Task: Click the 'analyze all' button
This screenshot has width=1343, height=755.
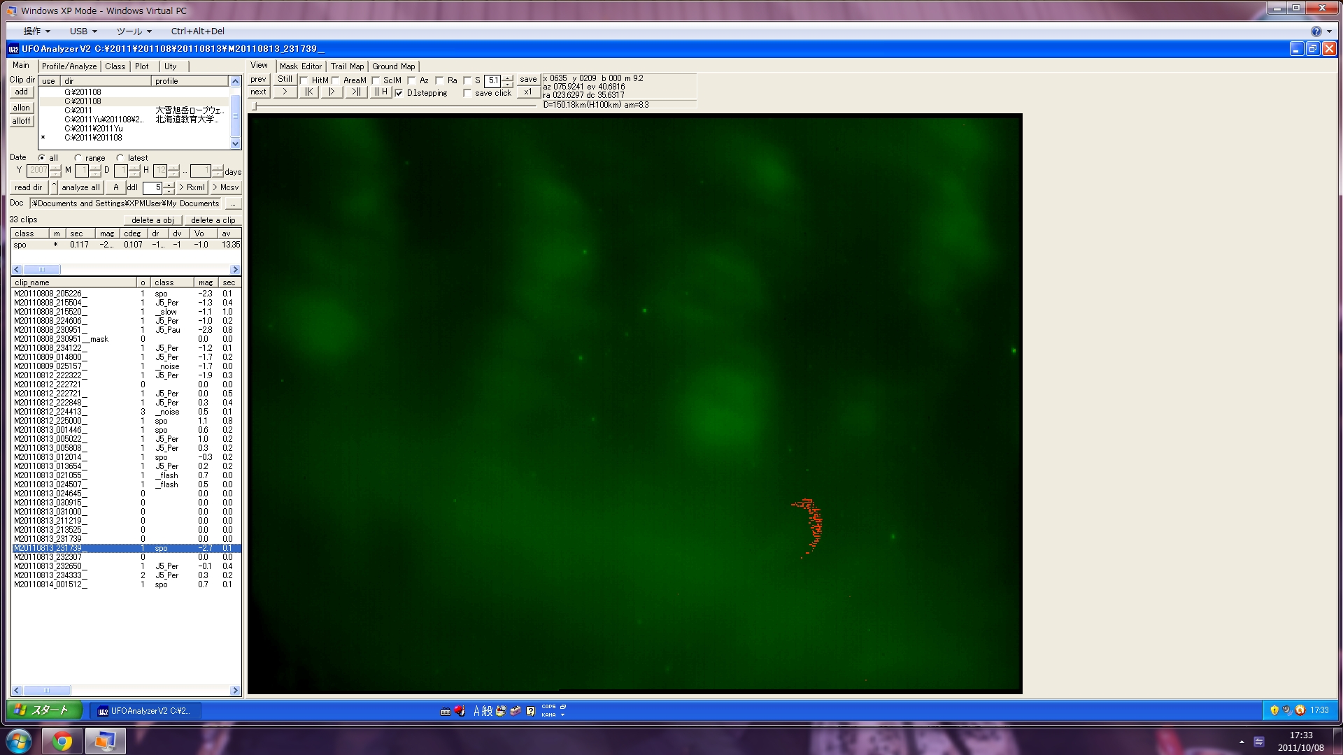Action: point(80,187)
